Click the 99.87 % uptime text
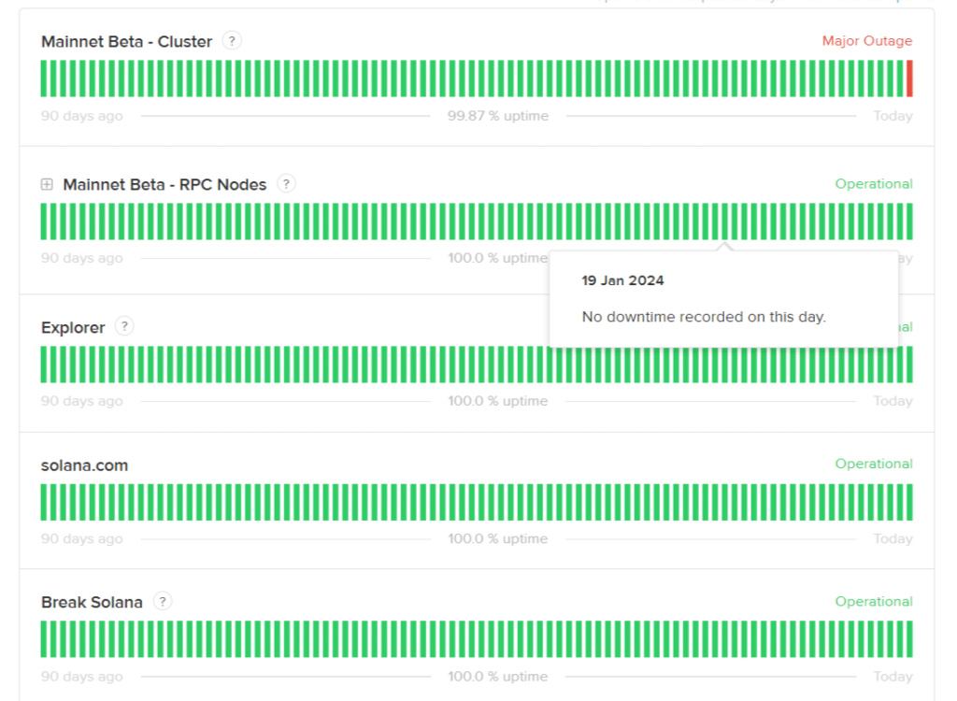 click(497, 117)
